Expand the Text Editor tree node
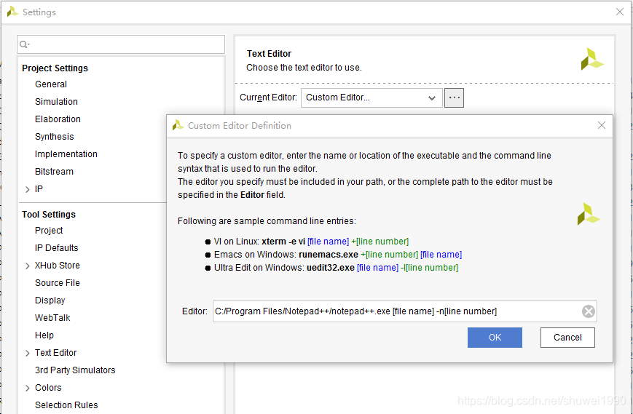This screenshot has height=414, width=633. tap(28, 353)
